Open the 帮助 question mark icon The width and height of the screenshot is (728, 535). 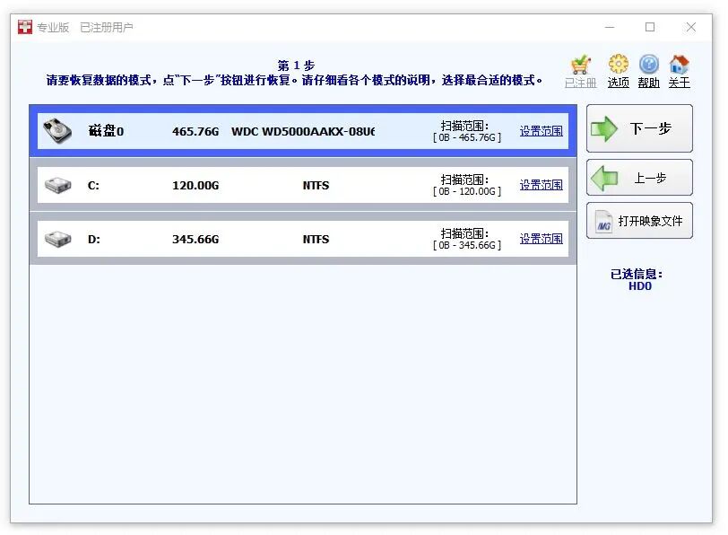pyautogui.click(x=648, y=64)
